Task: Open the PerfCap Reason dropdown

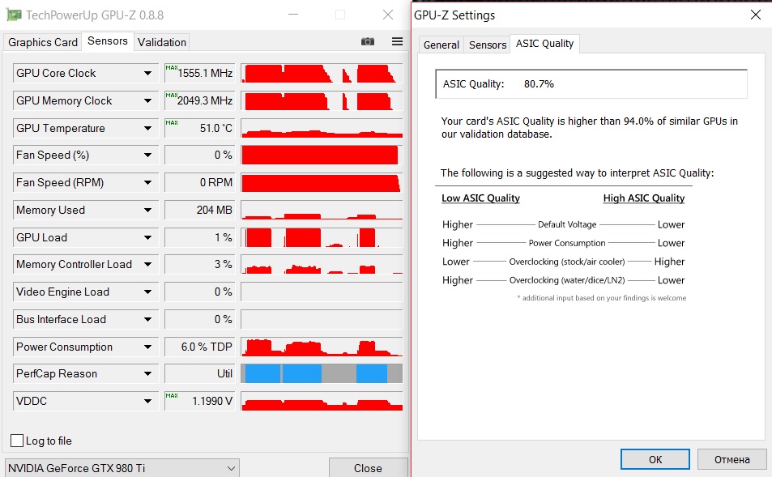Action: [x=147, y=373]
